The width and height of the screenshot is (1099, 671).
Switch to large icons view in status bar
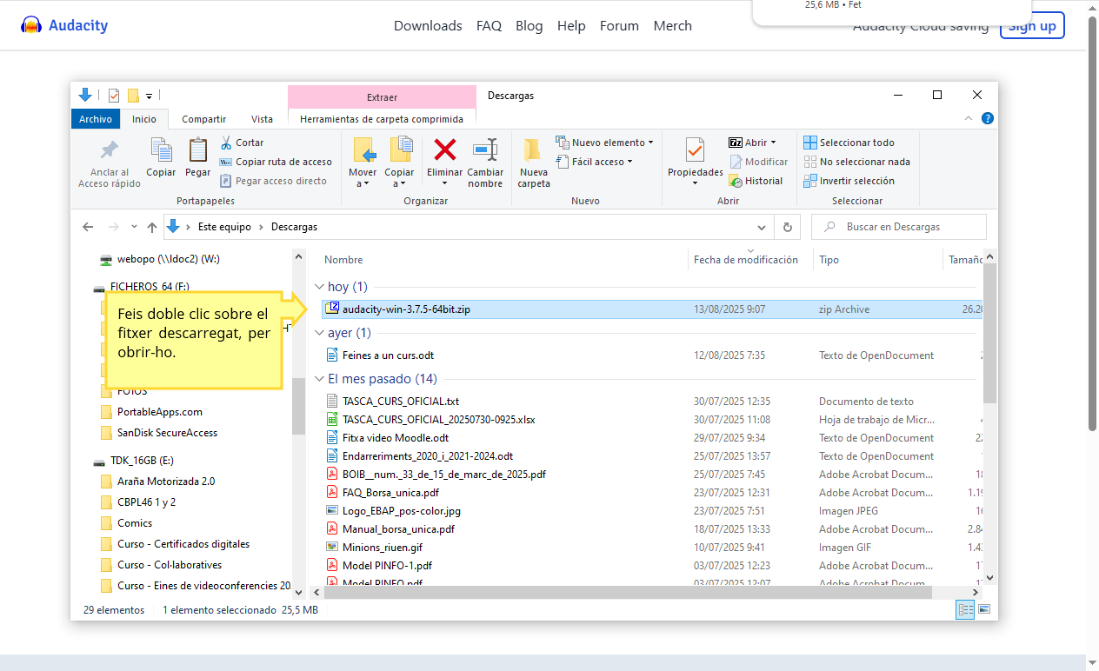(984, 610)
